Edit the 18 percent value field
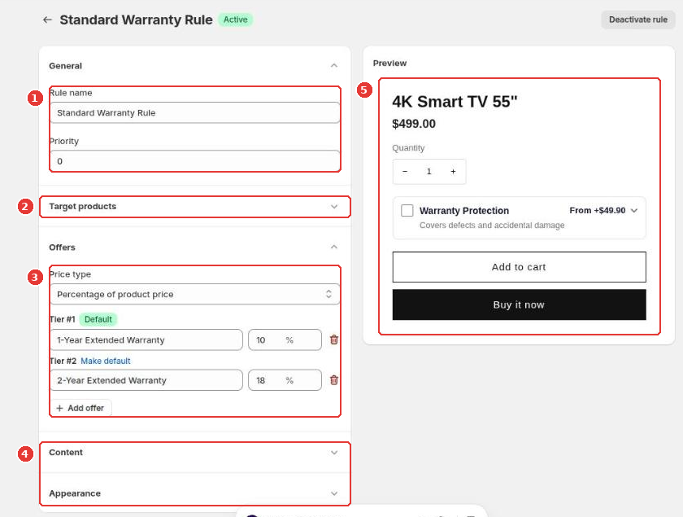 coord(285,380)
